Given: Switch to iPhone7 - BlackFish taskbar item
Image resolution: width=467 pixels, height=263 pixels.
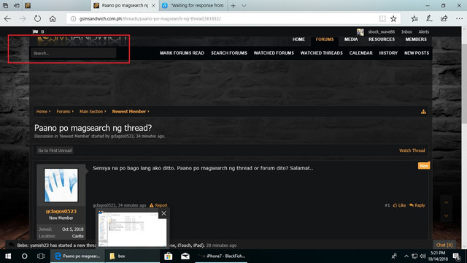Looking at the screenshot, I should click(x=221, y=256).
